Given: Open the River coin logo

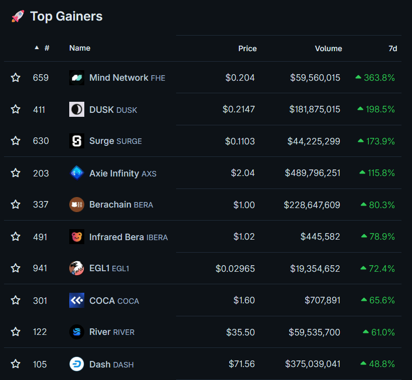Looking at the screenshot, I should pos(77,332).
